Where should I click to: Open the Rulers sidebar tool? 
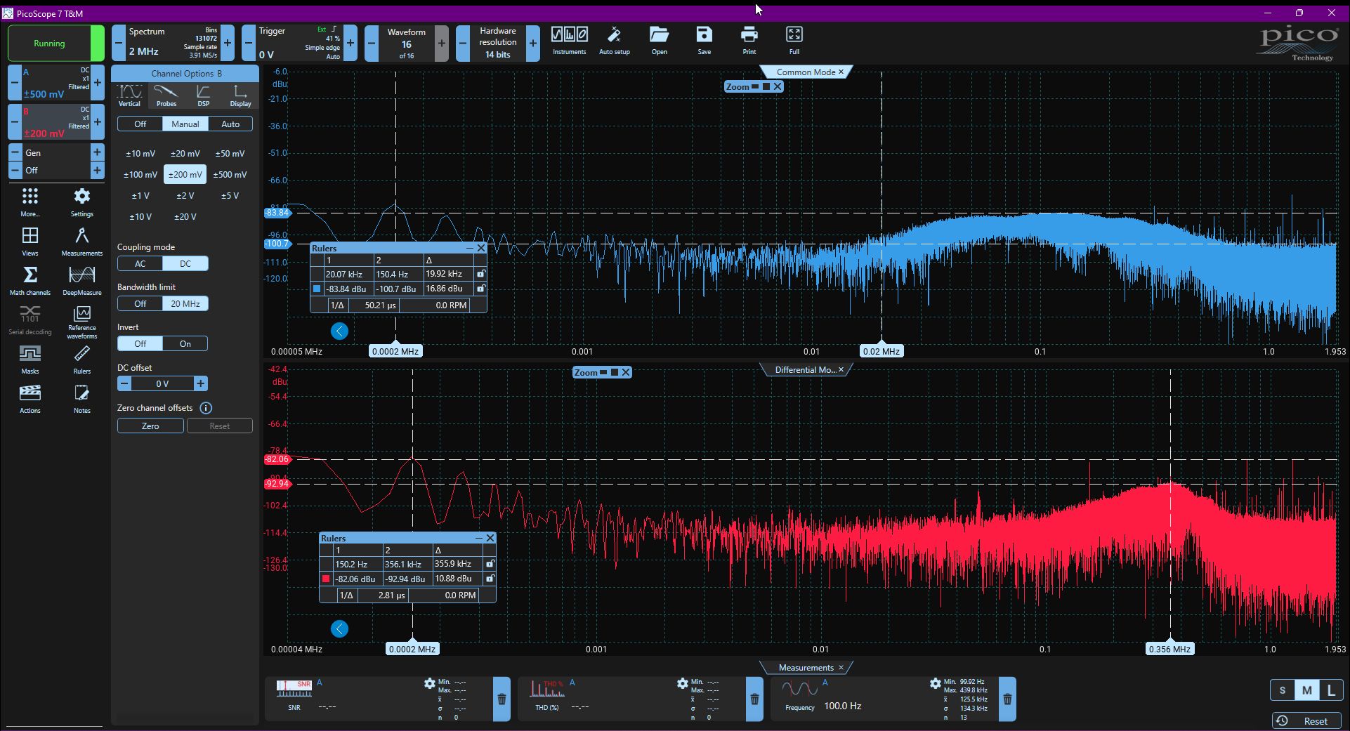point(81,360)
